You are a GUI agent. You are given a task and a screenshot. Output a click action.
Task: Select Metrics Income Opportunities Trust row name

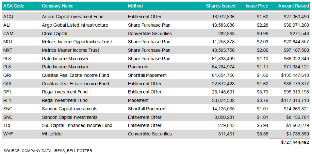(x=77, y=42)
